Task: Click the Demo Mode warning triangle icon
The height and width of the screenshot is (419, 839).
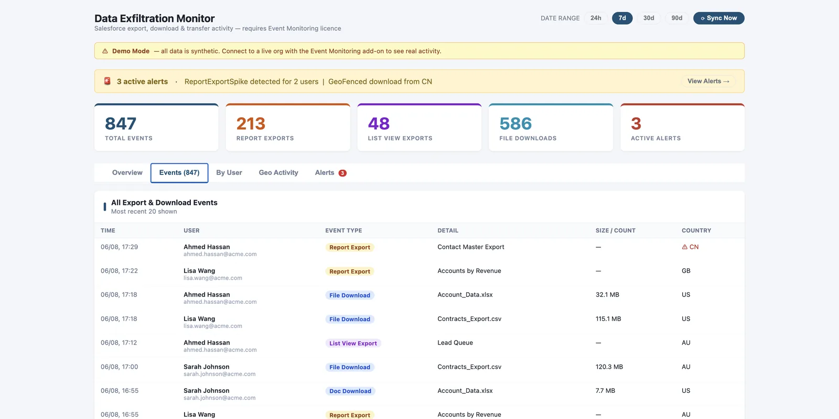Action: 105,51
